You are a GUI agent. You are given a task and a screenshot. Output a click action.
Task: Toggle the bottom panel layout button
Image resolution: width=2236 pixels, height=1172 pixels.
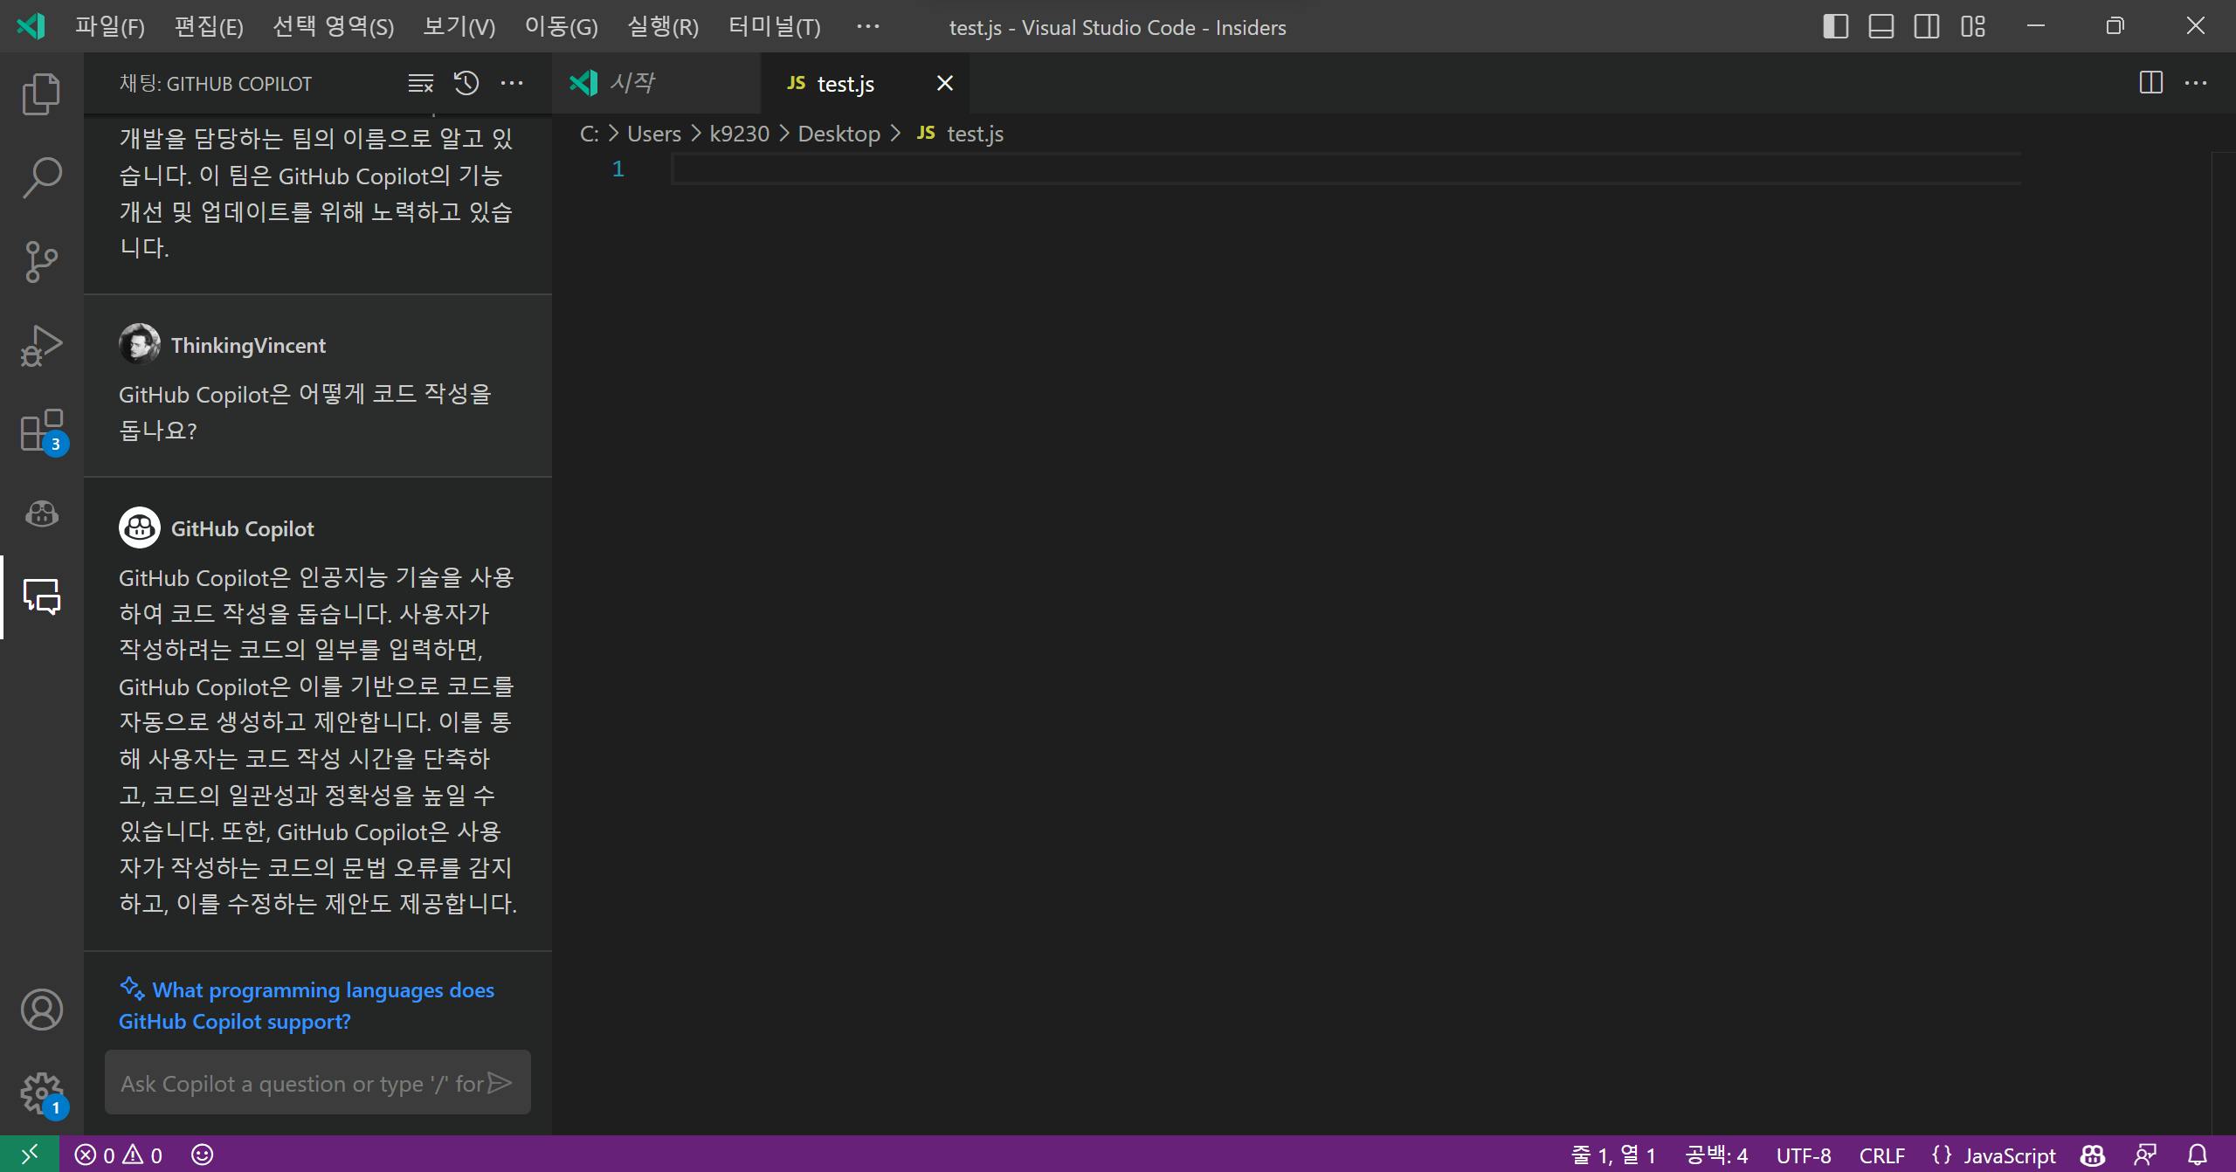(x=1881, y=26)
